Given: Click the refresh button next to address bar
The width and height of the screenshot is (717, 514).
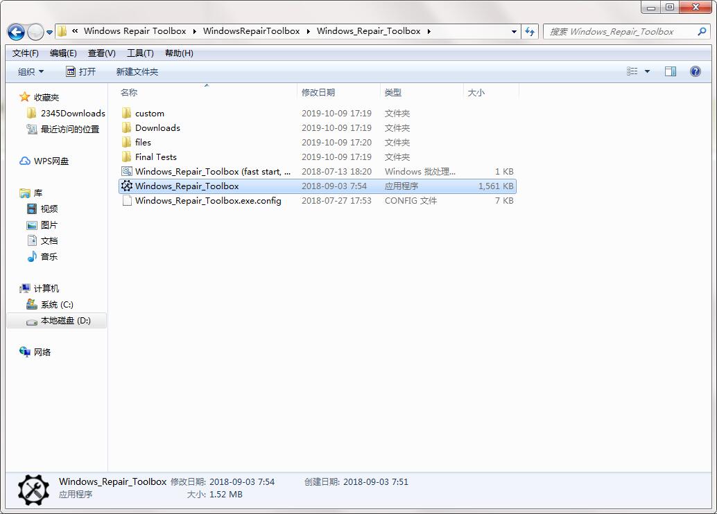Looking at the screenshot, I should 530,31.
